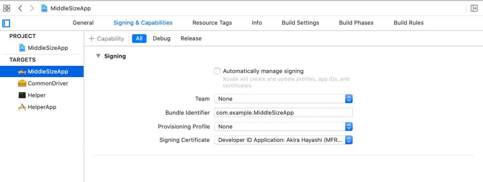Click the Bundle Identifier text field
Screen dimensions: 483x182
tap(283, 113)
